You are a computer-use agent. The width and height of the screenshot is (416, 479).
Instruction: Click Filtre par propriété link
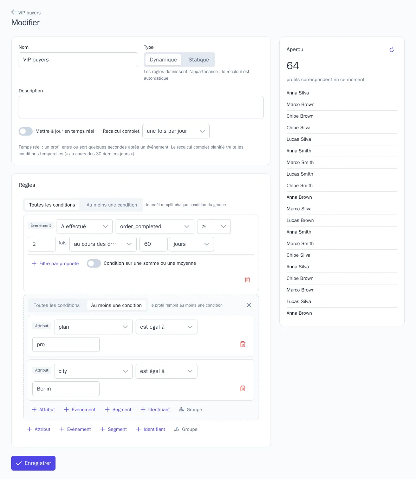(55, 263)
